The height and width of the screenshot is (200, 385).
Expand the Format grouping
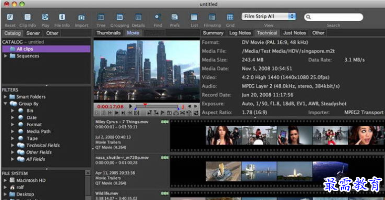pyautogui.click(x=12, y=124)
